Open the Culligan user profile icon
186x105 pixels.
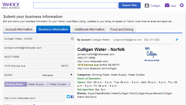[147, 6]
